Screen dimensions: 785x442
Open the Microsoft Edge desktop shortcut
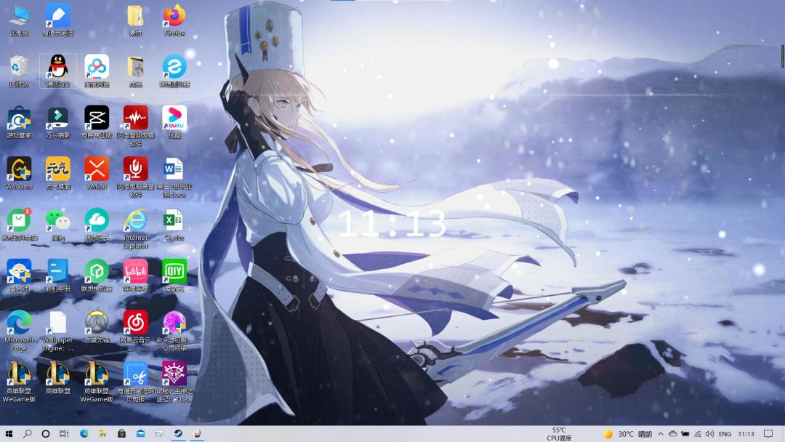pos(19,330)
